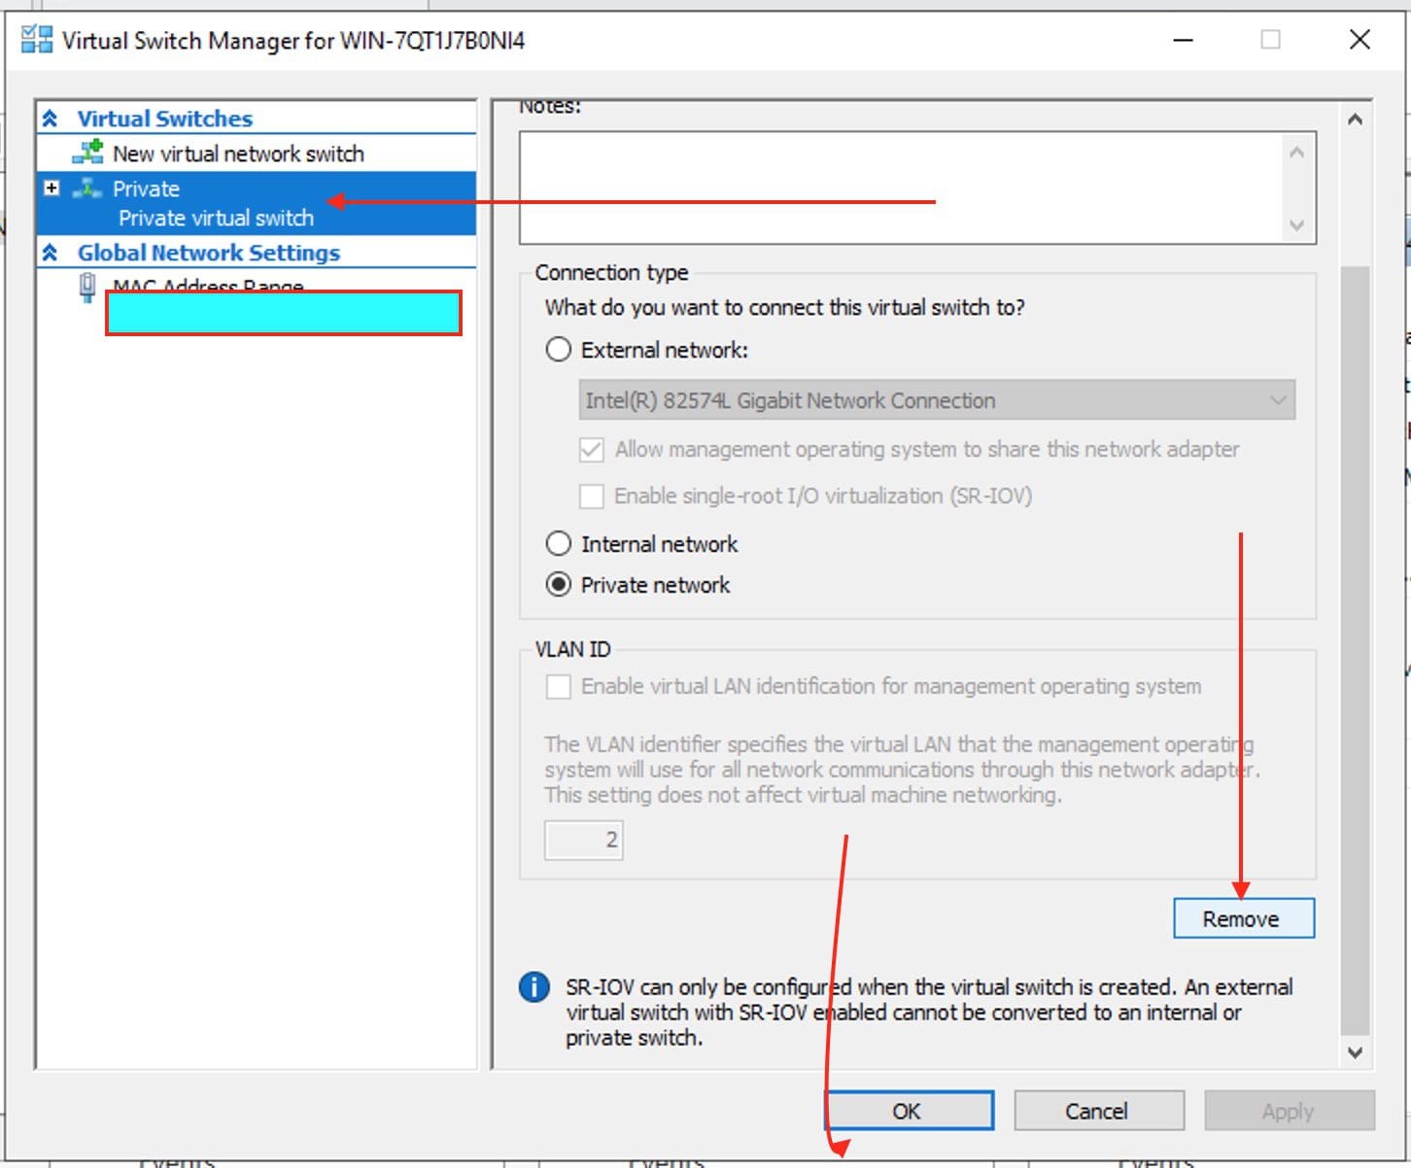
Task: Click the blue SR-IOV information icon
Action: [534, 987]
